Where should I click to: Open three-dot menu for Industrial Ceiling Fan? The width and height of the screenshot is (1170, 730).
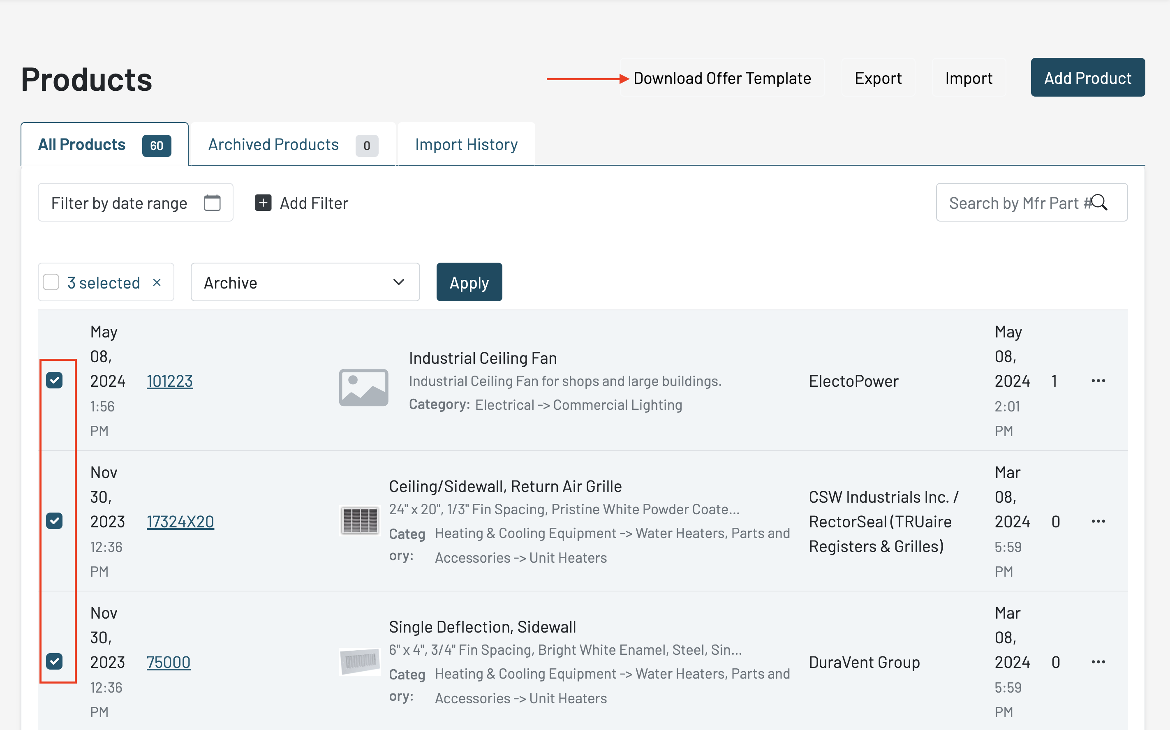click(x=1098, y=381)
